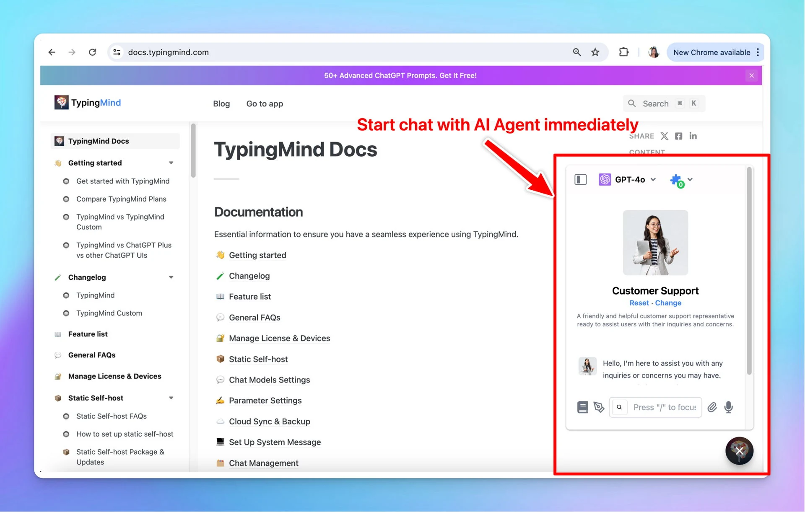
Task: Share on LinkedIn icon
Action: pos(693,136)
